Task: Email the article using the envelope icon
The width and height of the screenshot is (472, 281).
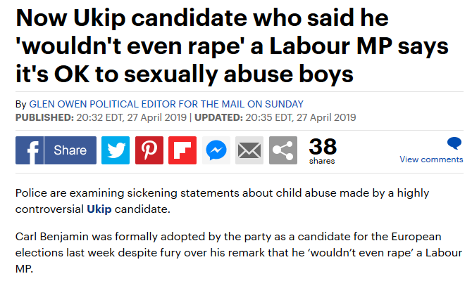Action: (x=249, y=150)
